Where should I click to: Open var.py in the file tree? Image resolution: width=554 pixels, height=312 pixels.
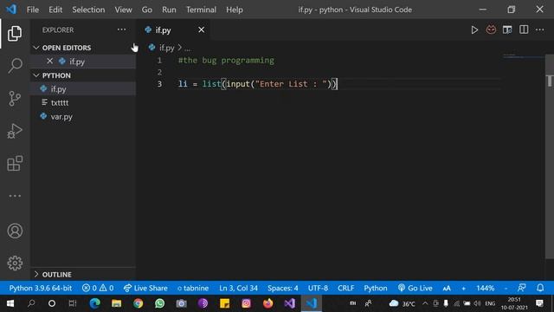[83, 116]
